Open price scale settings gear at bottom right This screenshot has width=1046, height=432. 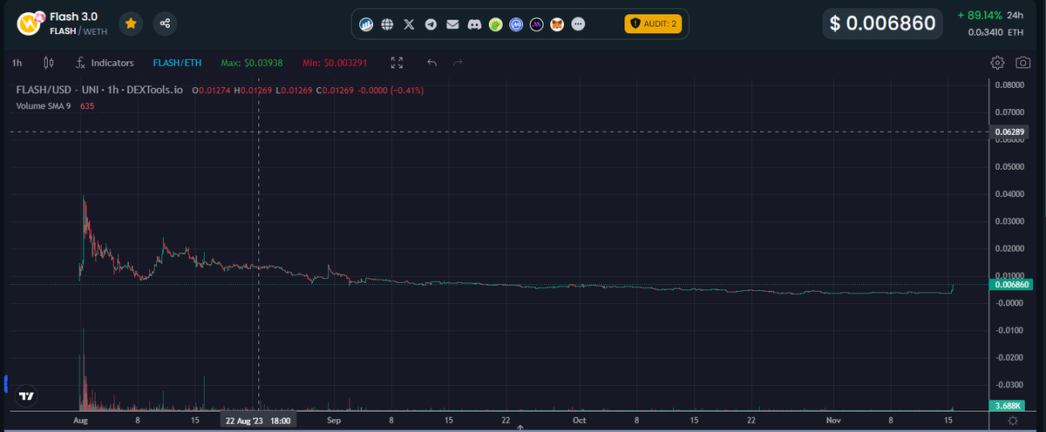[x=1011, y=420]
